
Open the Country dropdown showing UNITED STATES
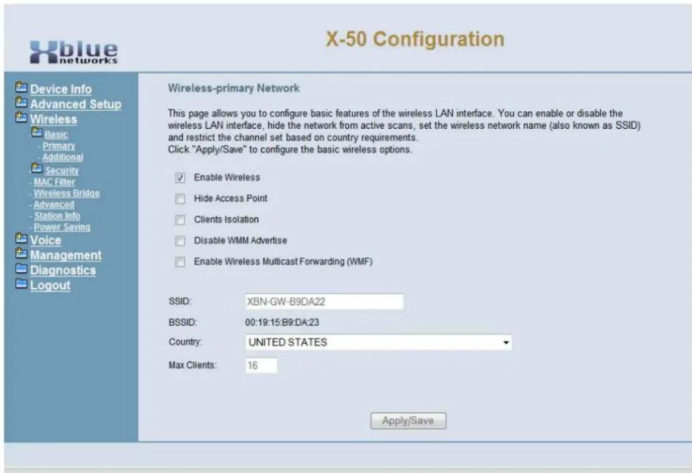[377, 343]
